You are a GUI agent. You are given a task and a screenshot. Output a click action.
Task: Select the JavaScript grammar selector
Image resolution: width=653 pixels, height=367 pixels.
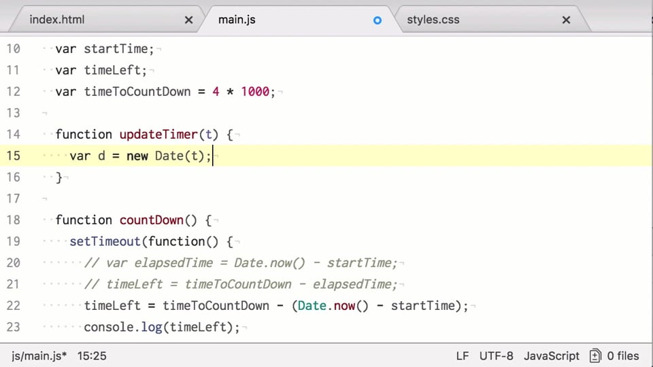(x=552, y=356)
